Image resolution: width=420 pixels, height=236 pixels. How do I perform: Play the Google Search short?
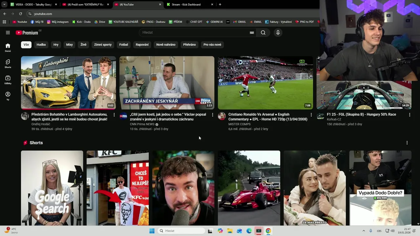tap(52, 188)
